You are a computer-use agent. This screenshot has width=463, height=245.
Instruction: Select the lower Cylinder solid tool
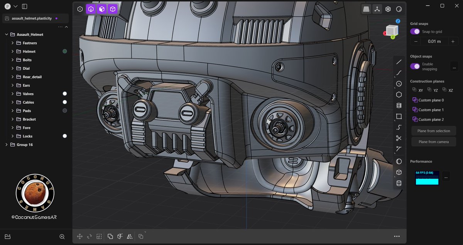pyautogui.click(x=399, y=183)
